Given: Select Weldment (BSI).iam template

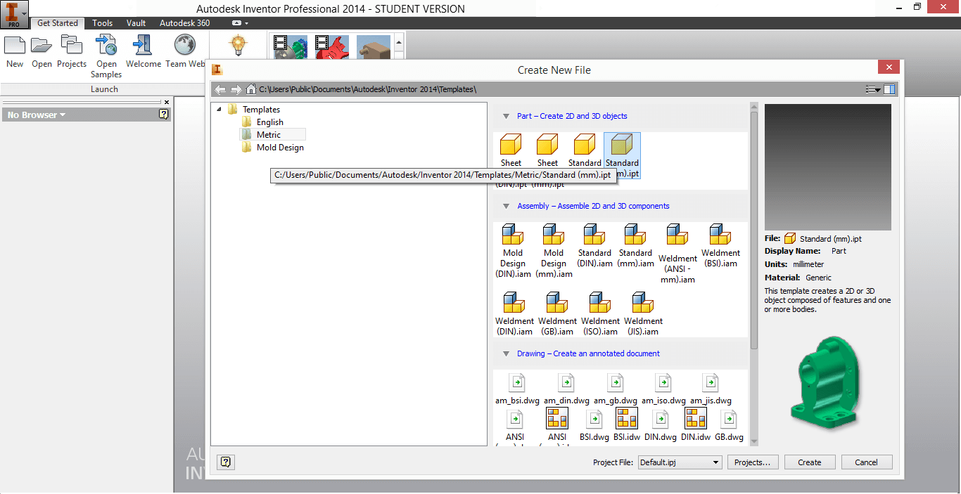Looking at the screenshot, I should coord(720,247).
